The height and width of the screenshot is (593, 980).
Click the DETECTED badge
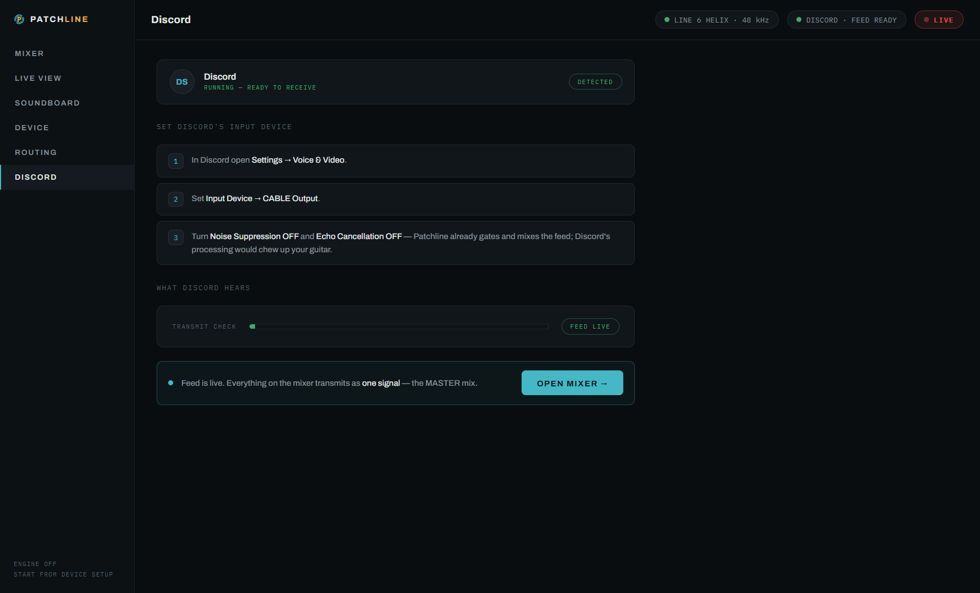(x=595, y=82)
